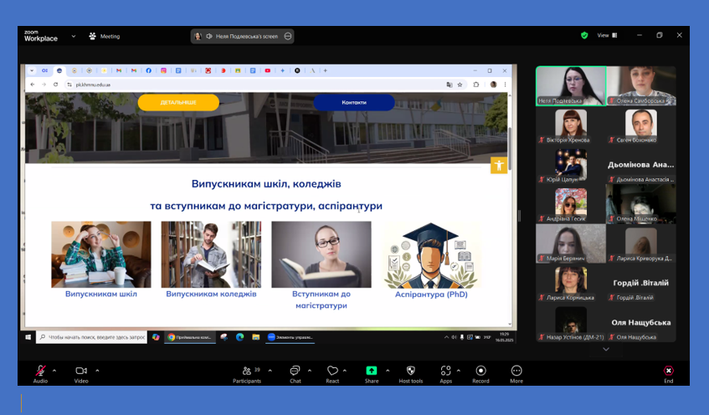The image size is (709, 415).
Task: Click the red End meeting button
Action: pyautogui.click(x=668, y=374)
